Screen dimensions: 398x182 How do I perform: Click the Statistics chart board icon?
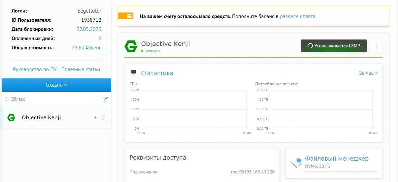coord(133,73)
